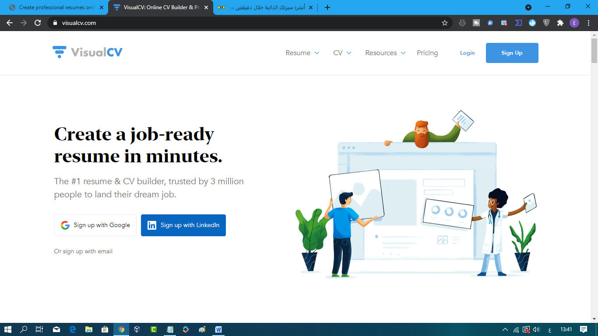This screenshot has height=336, width=598.
Task: Open the Action Center notifications icon
Action: pyautogui.click(x=584, y=329)
